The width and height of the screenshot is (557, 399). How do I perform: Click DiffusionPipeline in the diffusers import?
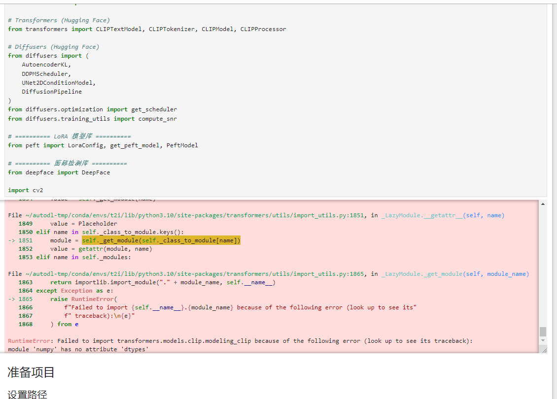point(52,92)
